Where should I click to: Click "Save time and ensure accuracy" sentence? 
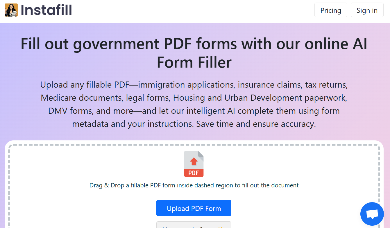click(256, 124)
